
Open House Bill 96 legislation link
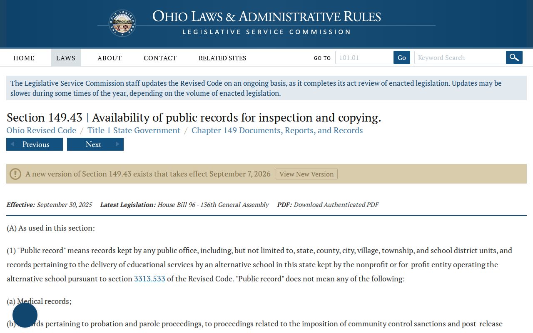pyautogui.click(x=213, y=205)
